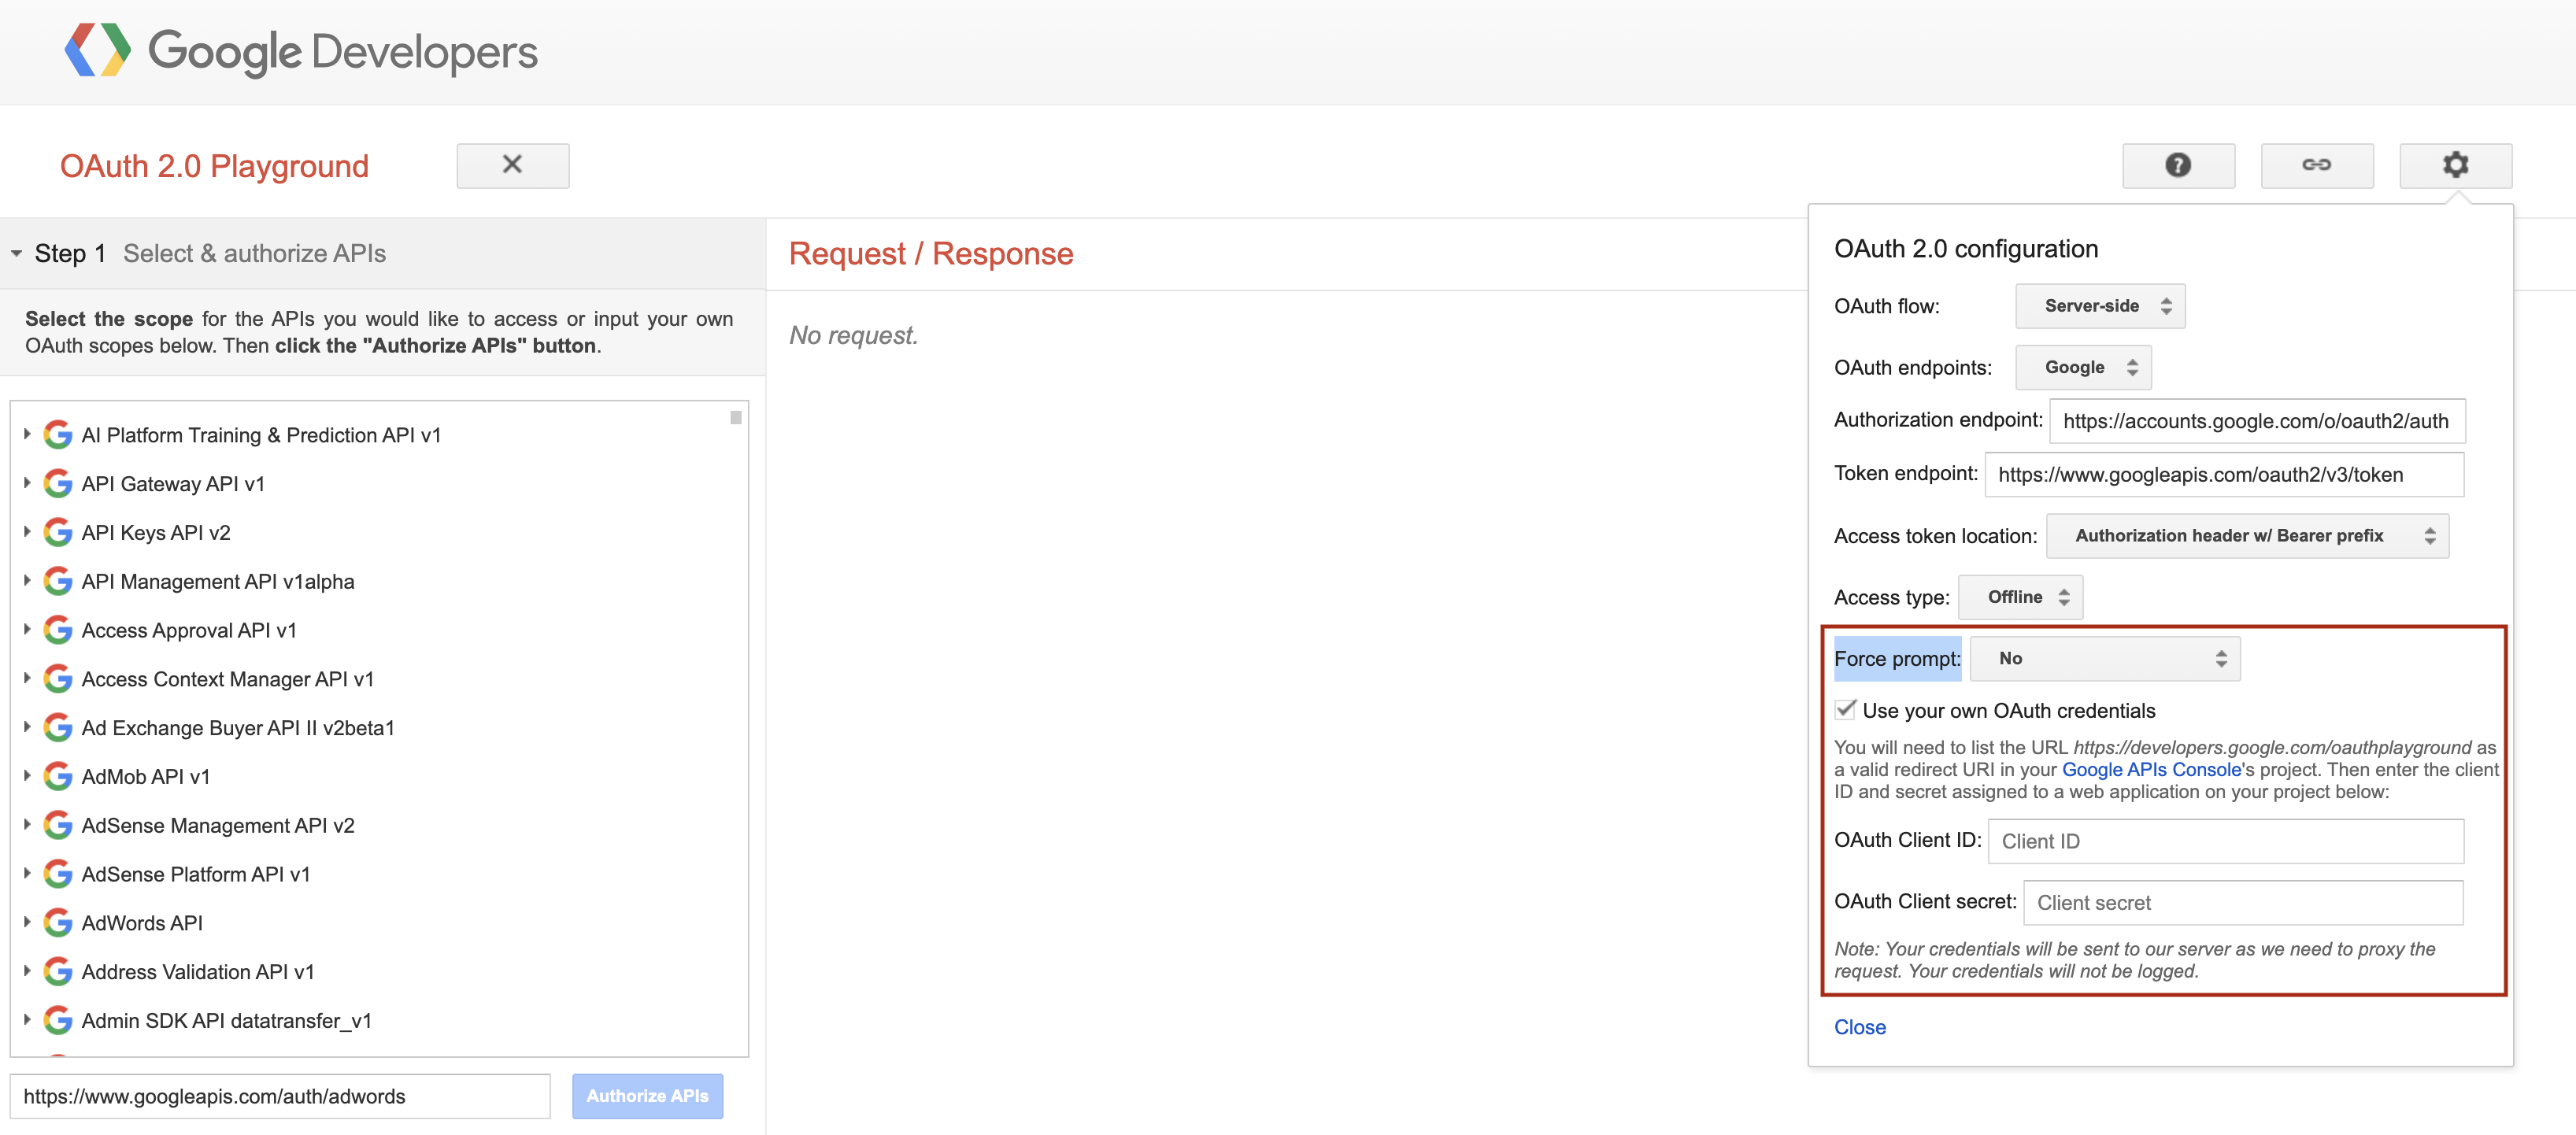
Task: Open the Access type Offline dropdown
Action: tap(2019, 597)
